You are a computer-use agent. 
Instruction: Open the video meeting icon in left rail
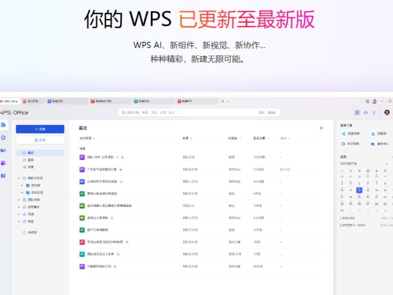point(3,150)
